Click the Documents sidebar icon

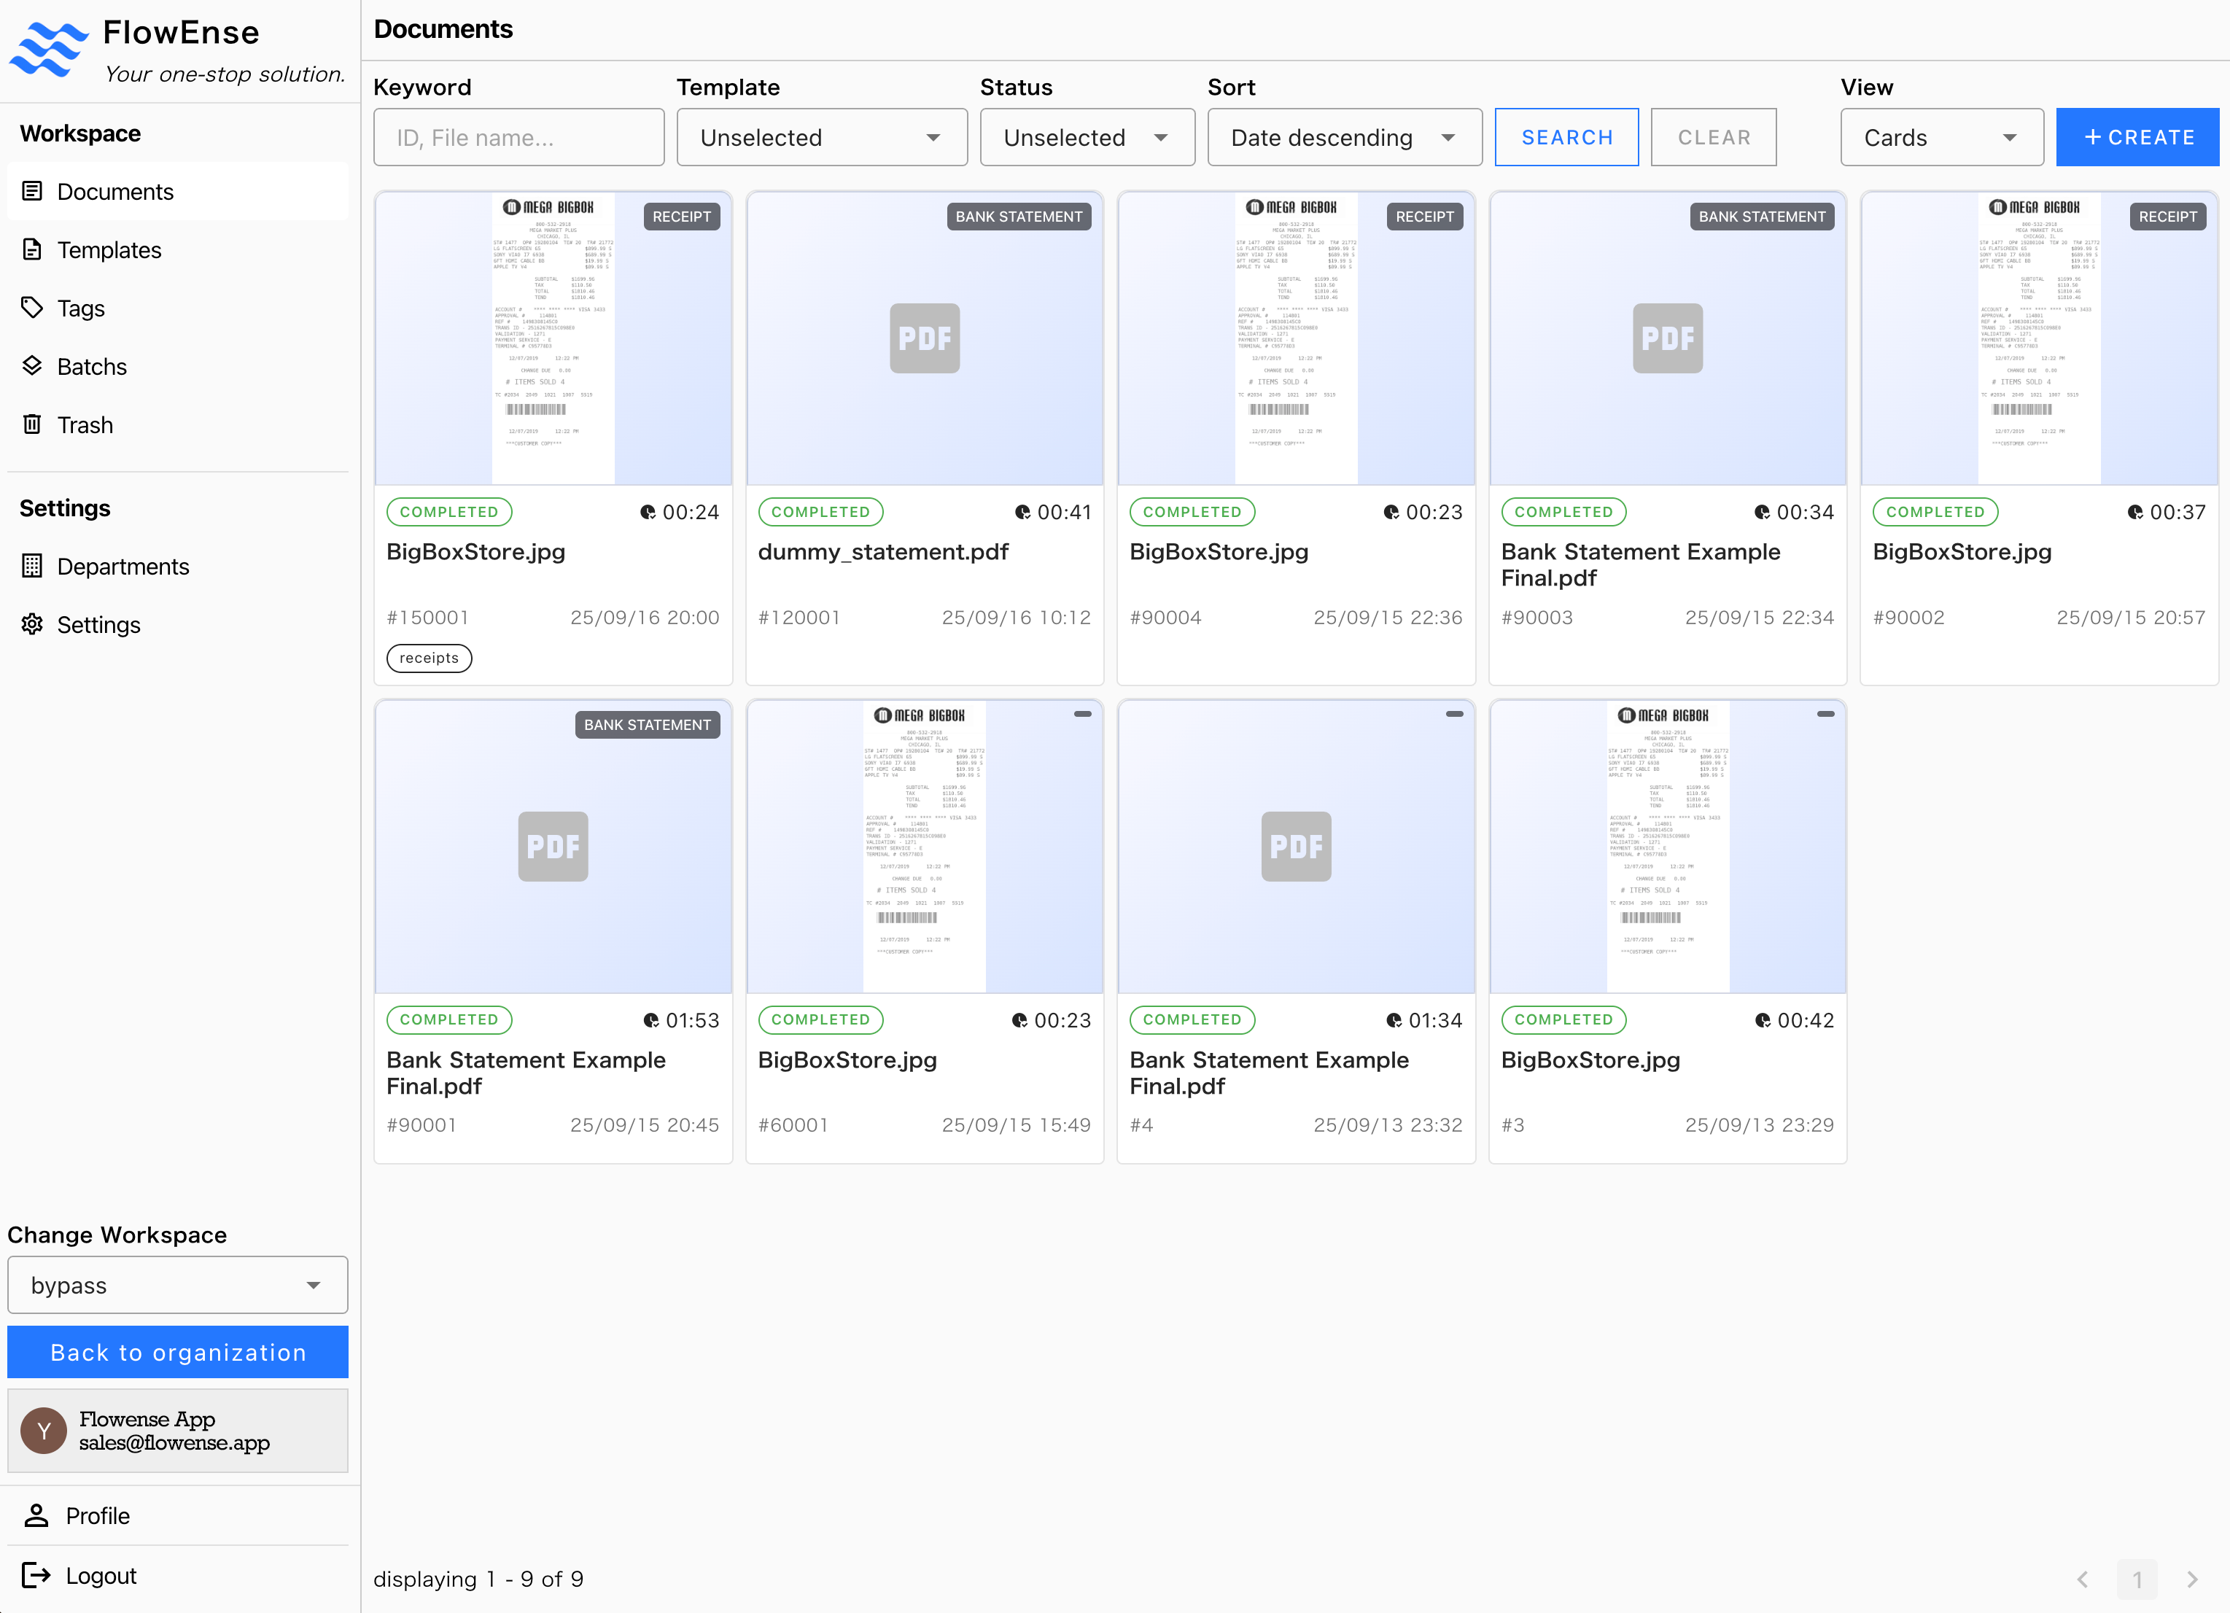(x=32, y=191)
